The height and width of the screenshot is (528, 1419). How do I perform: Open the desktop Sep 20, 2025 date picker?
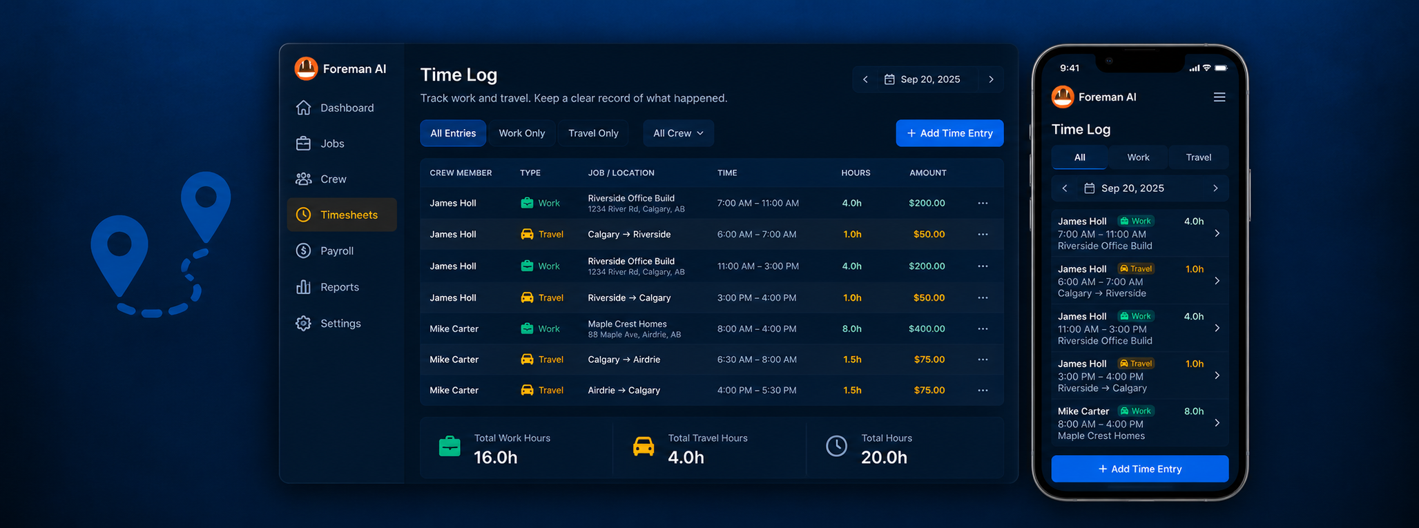922,79
